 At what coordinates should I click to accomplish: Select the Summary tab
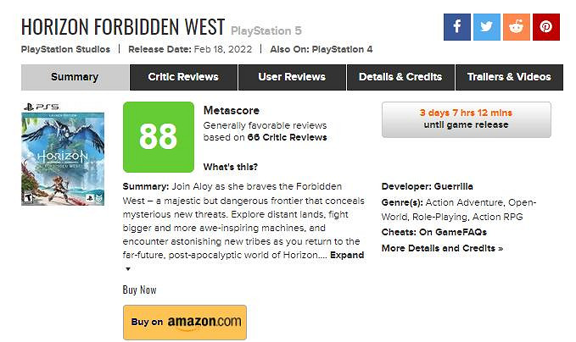tap(75, 77)
